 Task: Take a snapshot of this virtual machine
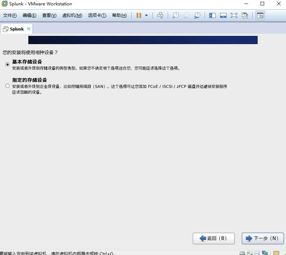click(176, 15)
